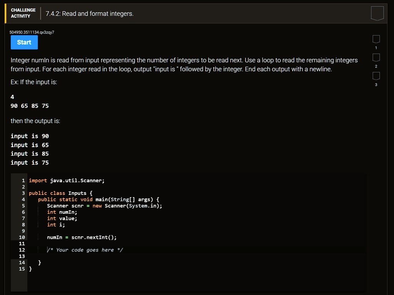The height and width of the screenshot is (295, 394).
Task: Click the 'int numIn;' declaration
Action: (x=62, y=212)
